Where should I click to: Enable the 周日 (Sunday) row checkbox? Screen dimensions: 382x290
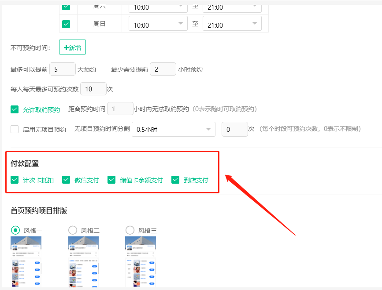coord(67,23)
